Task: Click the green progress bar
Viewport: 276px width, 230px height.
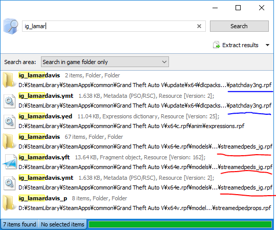Action: pyautogui.click(x=180, y=224)
